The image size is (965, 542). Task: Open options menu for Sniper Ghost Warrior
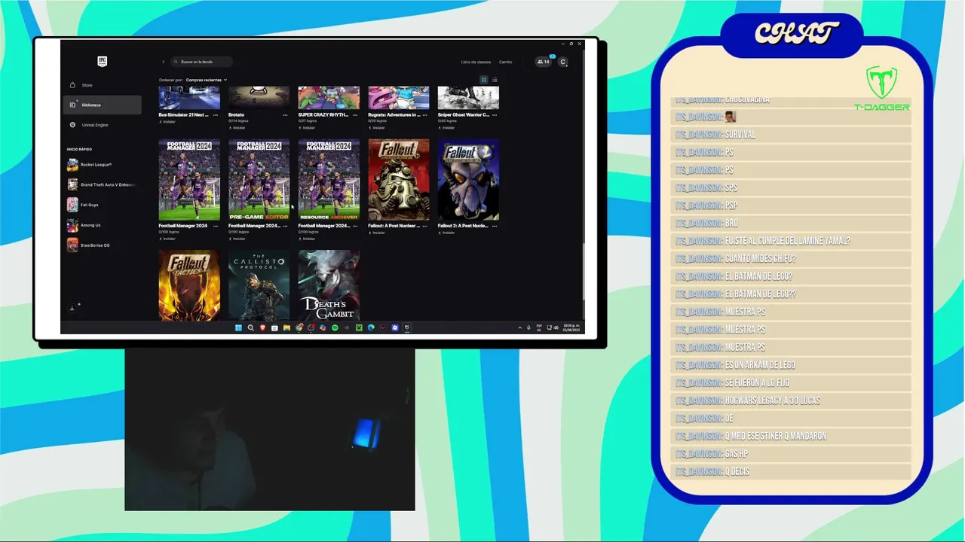[495, 115]
